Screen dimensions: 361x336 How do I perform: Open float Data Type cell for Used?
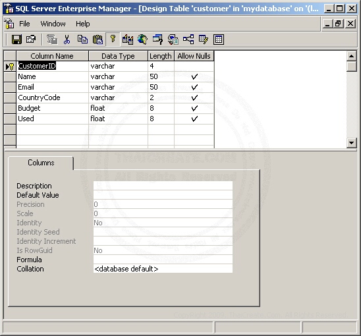(118, 119)
